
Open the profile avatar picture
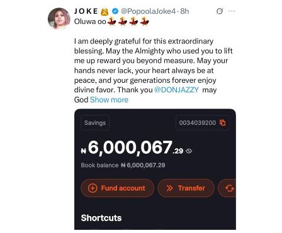point(59,18)
